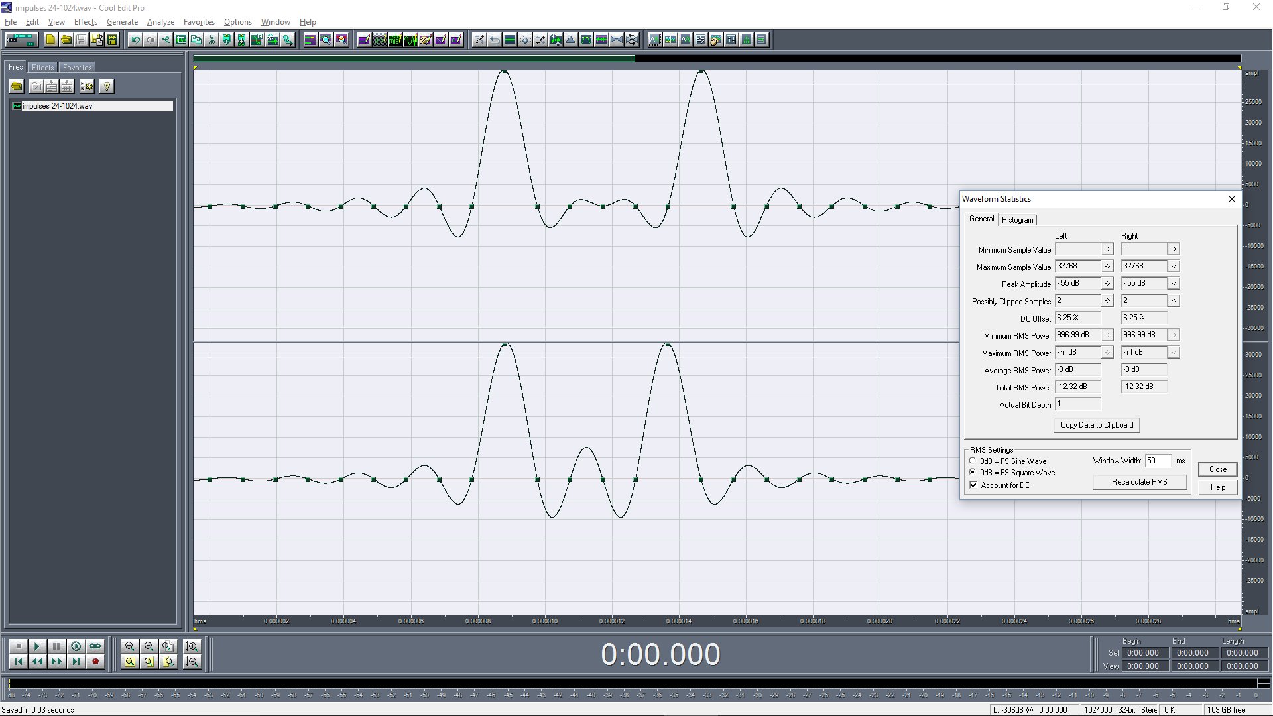Open the Options menu
The height and width of the screenshot is (716, 1273).
[x=237, y=21]
